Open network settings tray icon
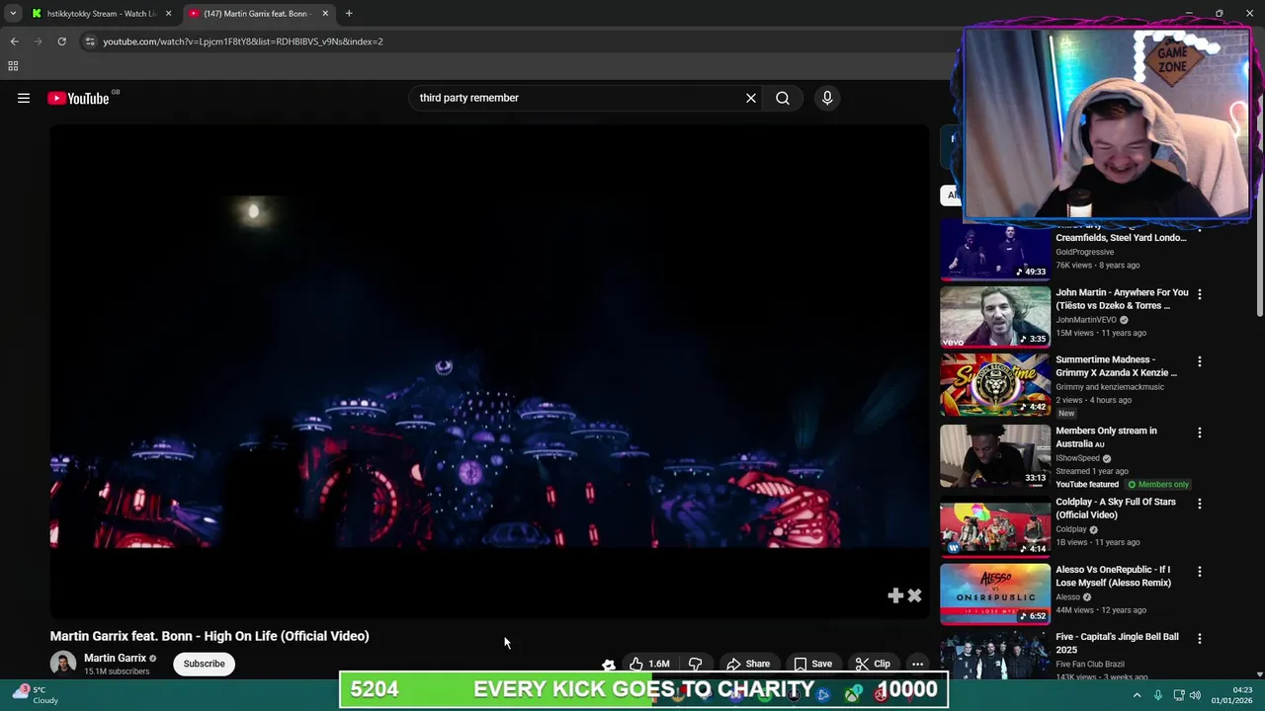 [1177, 695]
